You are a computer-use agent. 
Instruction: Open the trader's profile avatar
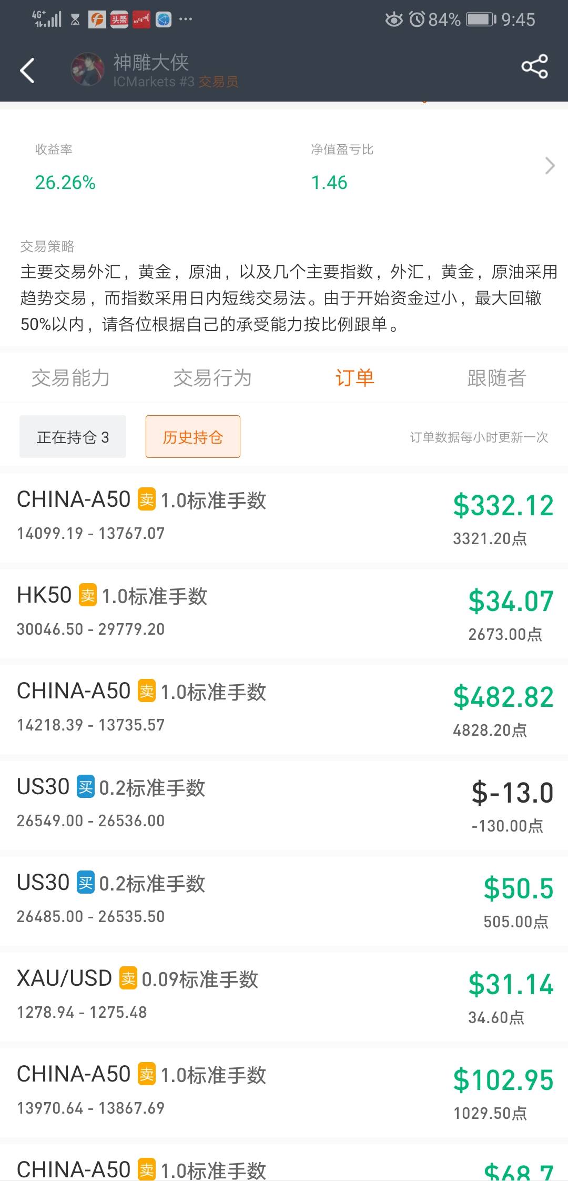(87, 69)
